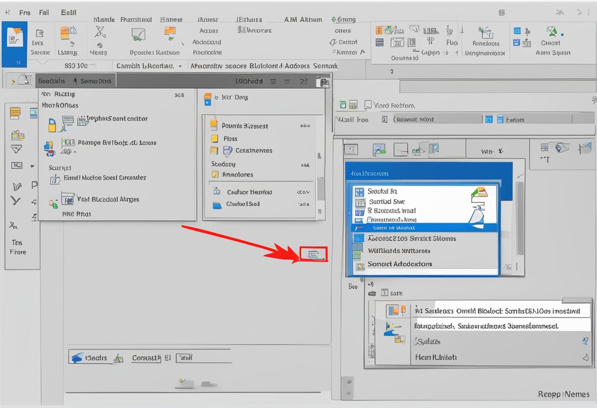The width and height of the screenshot is (597, 408).
Task: Click the orange icon beside Ker Dons
Action: coord(208,98)
